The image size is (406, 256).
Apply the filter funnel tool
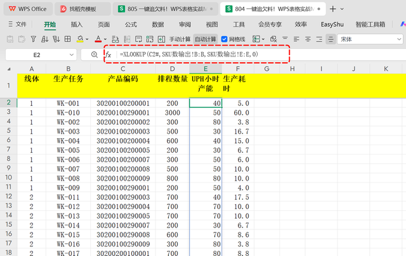tap(34, 39)
